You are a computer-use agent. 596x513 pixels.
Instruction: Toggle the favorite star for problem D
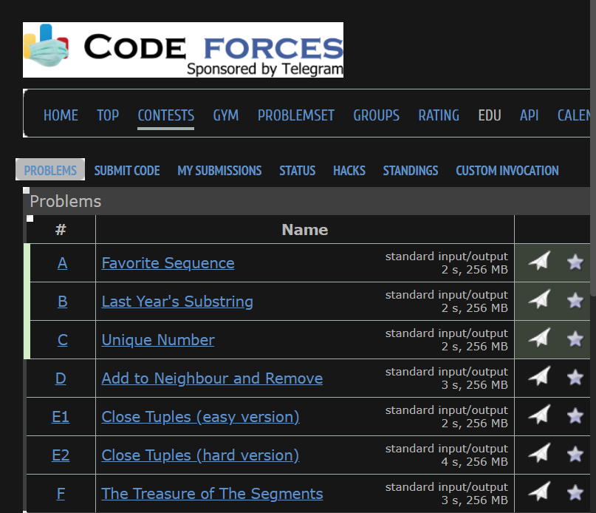575,377
